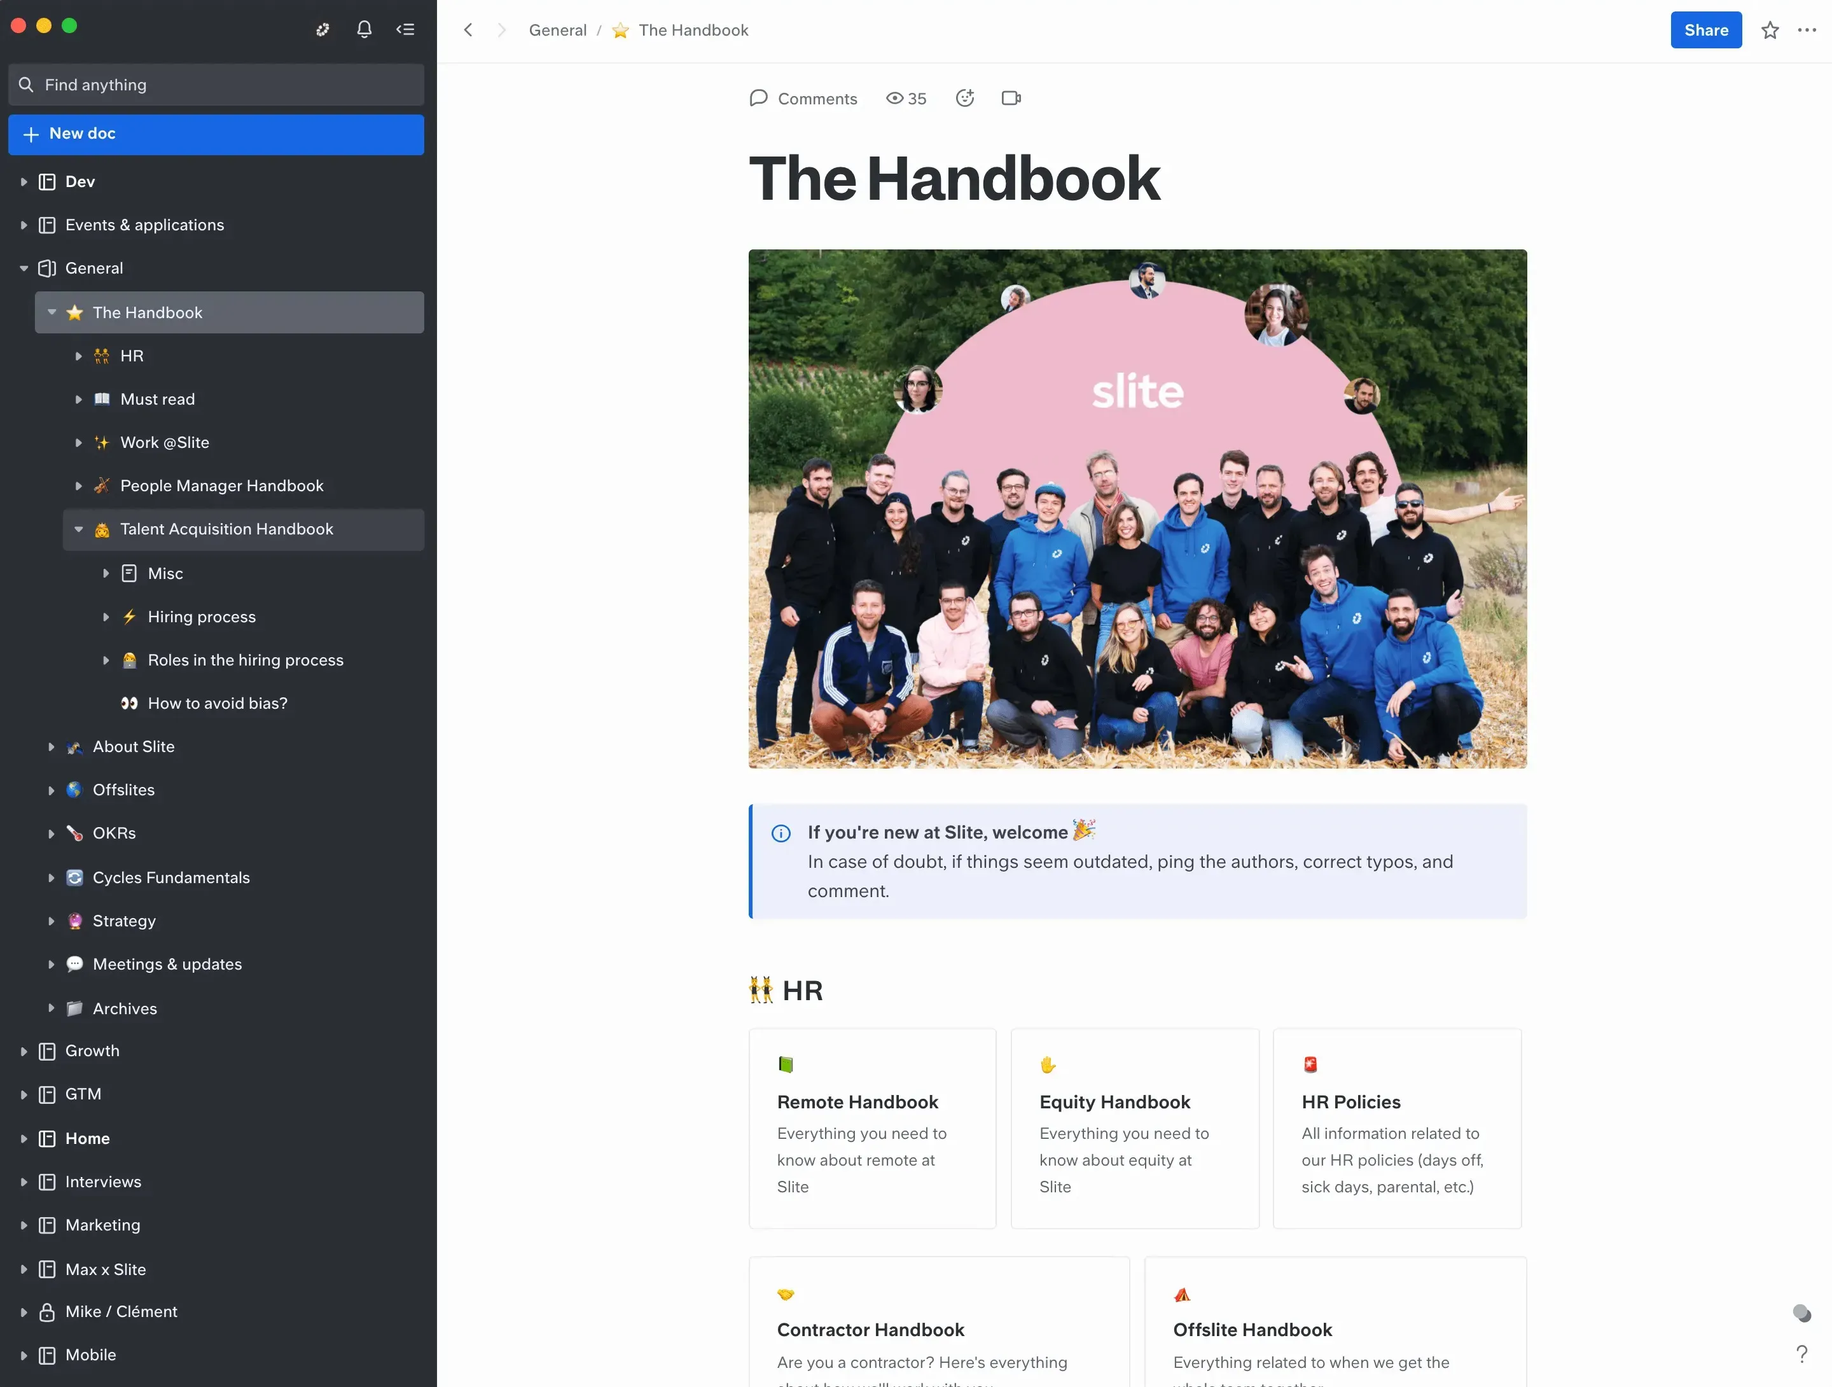Collapse the General channel
Viewport: 1832px width, 1387px height.
click(x=24, y=268)
